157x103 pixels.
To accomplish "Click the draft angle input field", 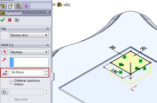I will pyautogui.click(x=27, y=92).
